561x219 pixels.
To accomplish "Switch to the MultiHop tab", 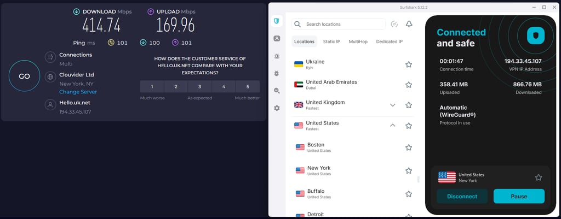I will [358, 42].
